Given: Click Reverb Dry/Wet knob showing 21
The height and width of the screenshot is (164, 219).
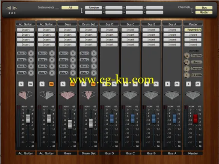Looking at the screenshot, I should tap(186, 56).
